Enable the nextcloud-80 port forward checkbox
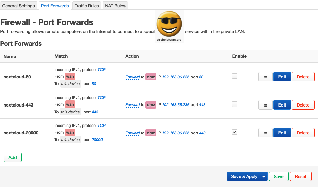The height and width of the screenshot is (193, 318). pos(235,76)
